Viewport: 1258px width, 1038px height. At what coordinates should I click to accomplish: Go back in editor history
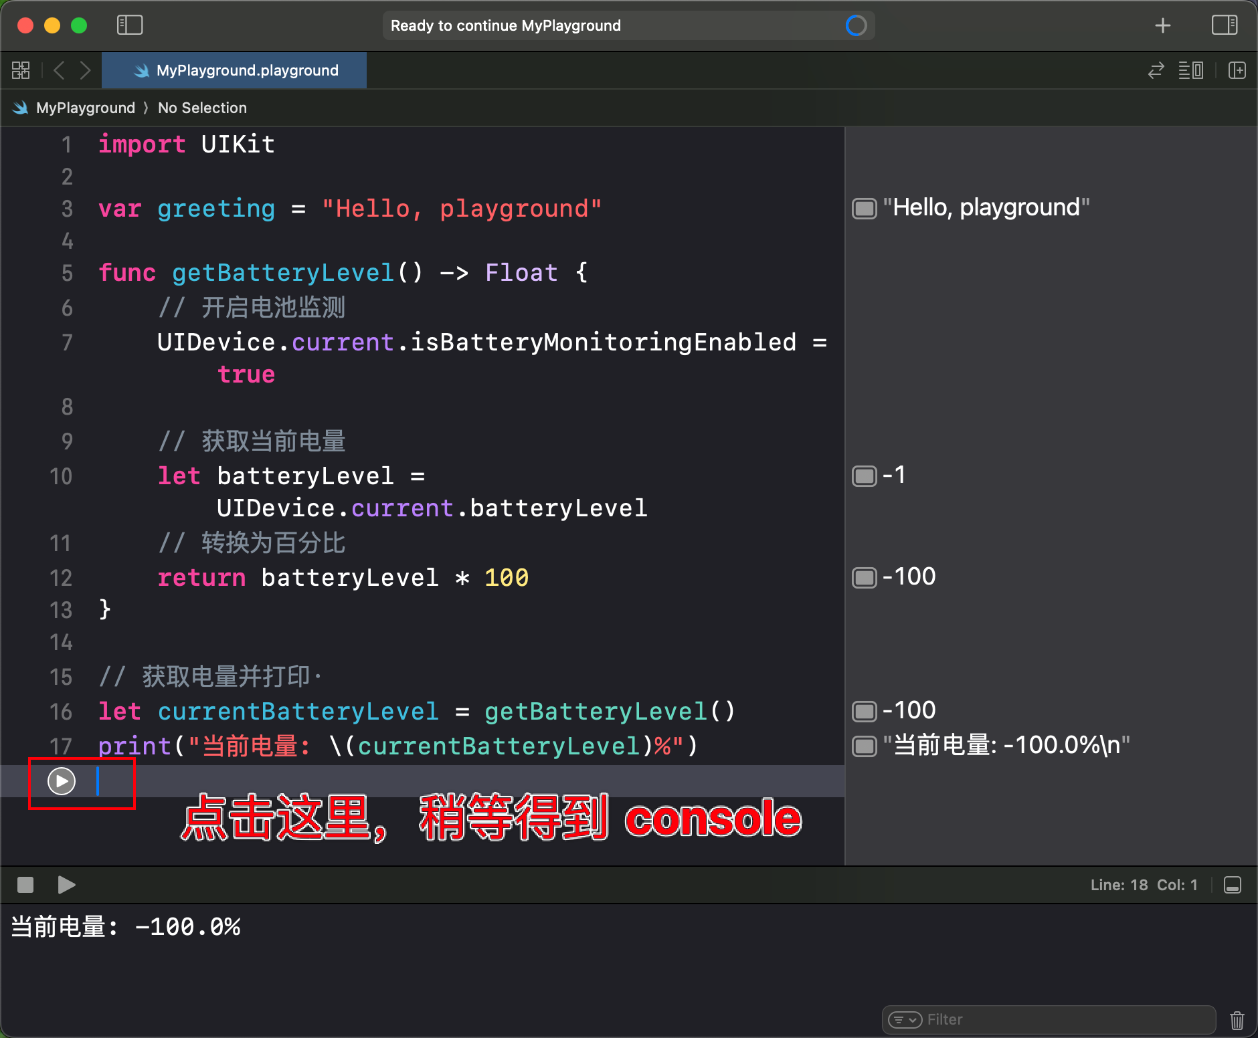[59, 70]
